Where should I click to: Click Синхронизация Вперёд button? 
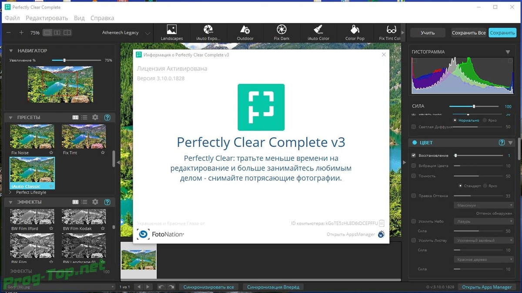pos(273,287)
